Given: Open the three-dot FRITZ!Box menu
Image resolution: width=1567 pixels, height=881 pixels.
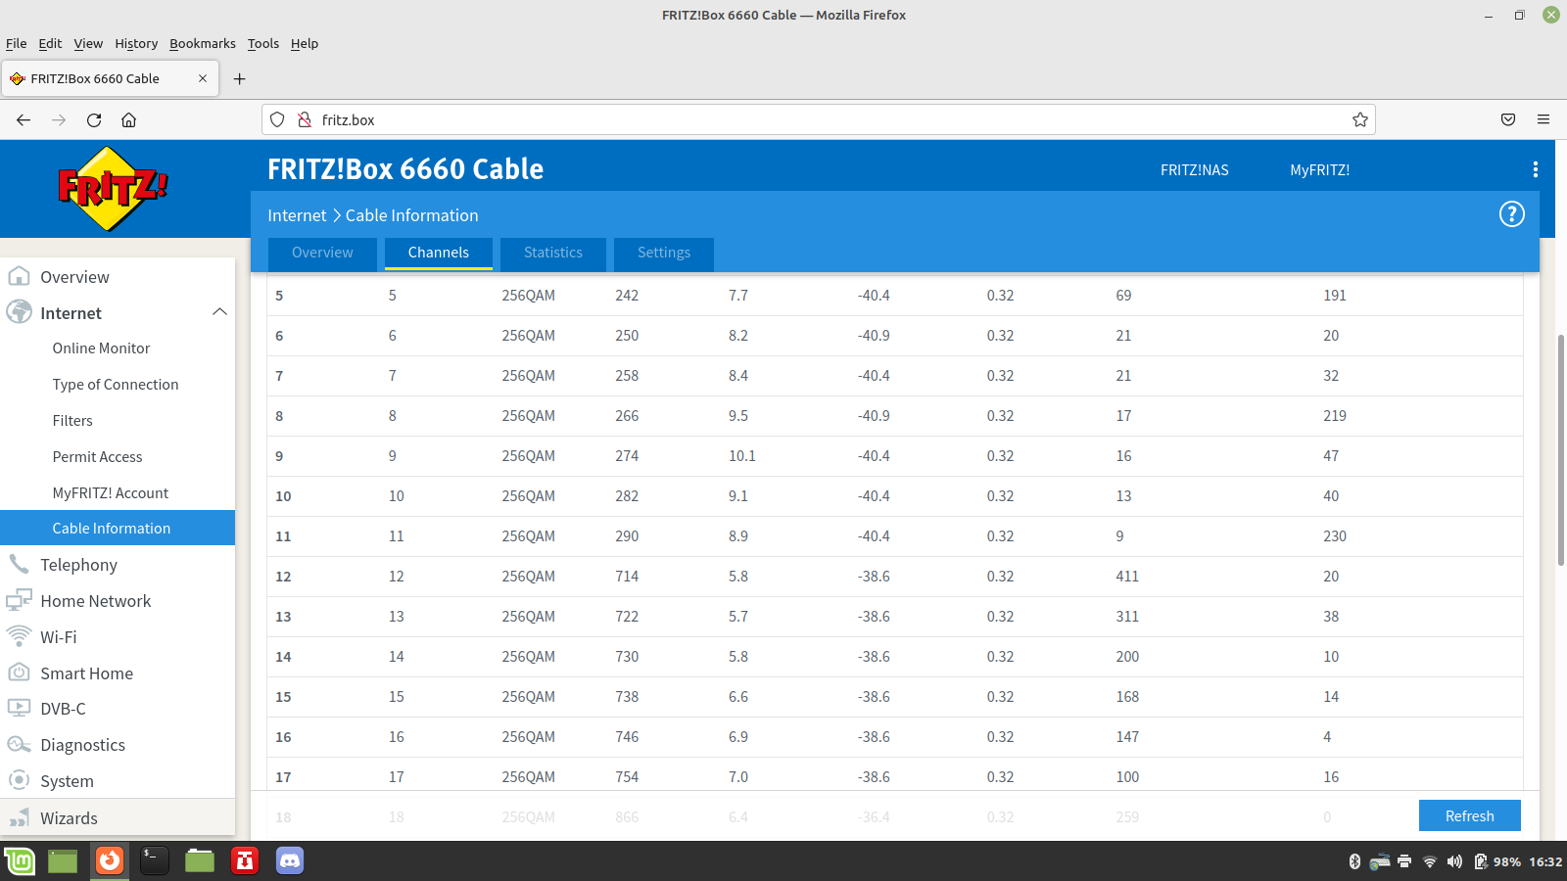Looking at the screenshot, I should [1535, 169].
